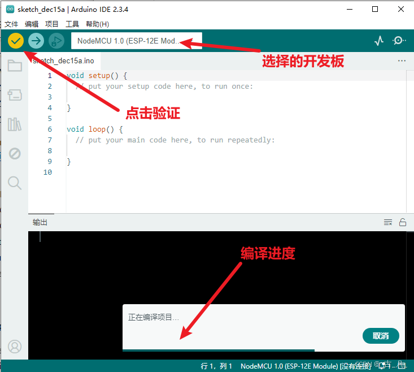This screenshot has width=414, height=372.
Task: Cancel compilation with the 取消 button
Action: (x=381, y=336)
